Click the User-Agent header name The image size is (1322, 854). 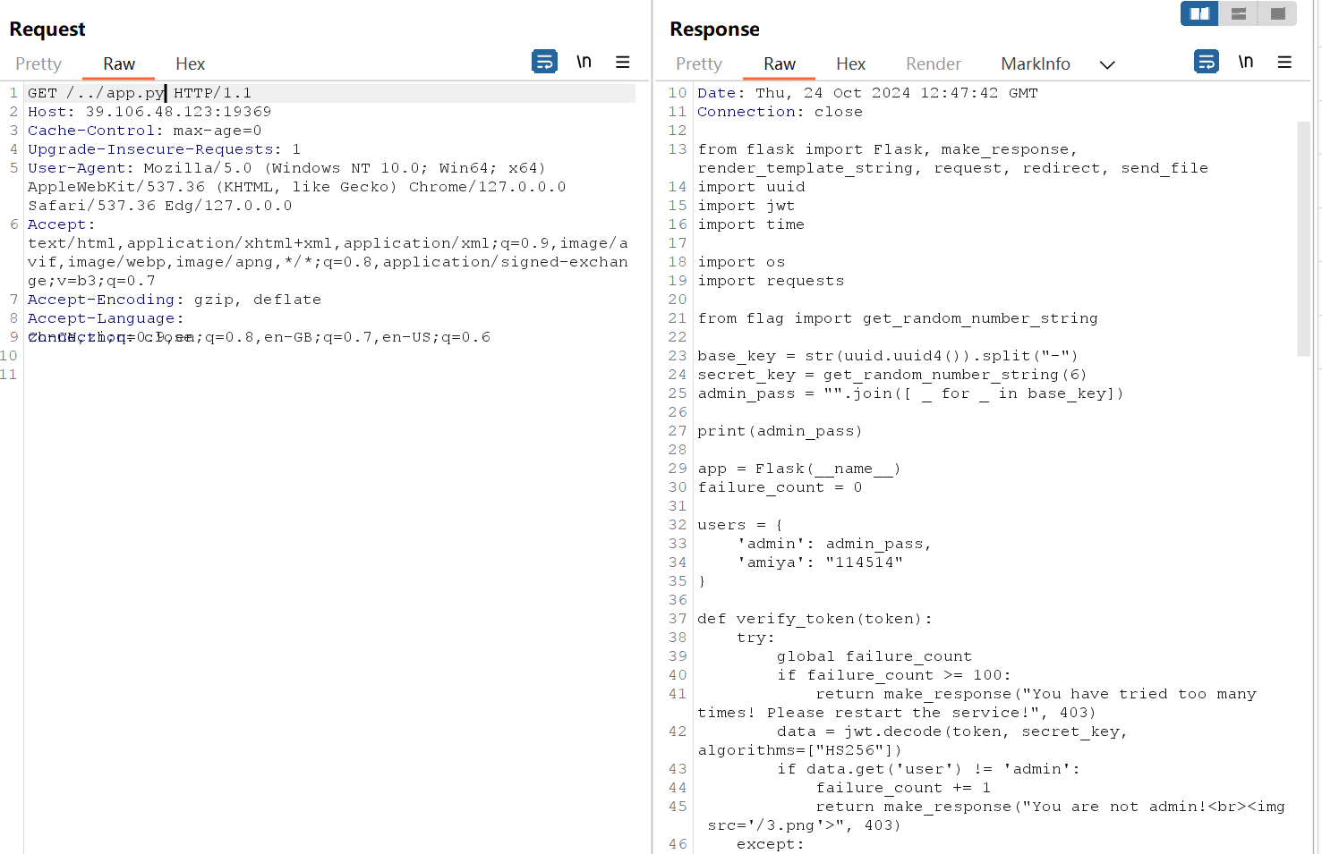click(x=77, y=168)
